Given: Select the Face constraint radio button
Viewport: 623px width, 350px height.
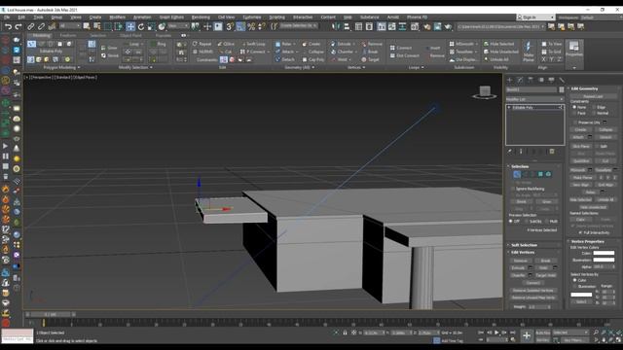Looking at the screenshot, I should [574, 114].
